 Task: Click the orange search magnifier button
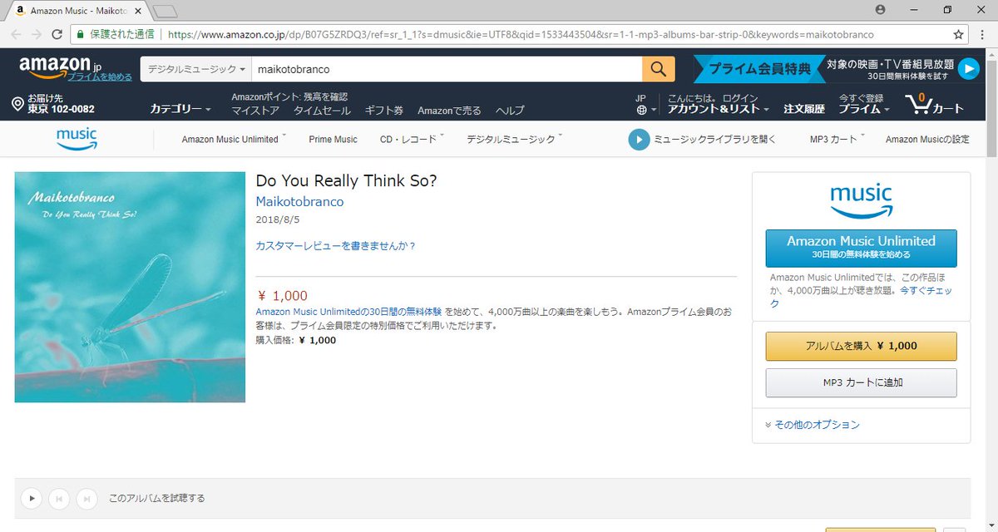[x=658, y=69]
